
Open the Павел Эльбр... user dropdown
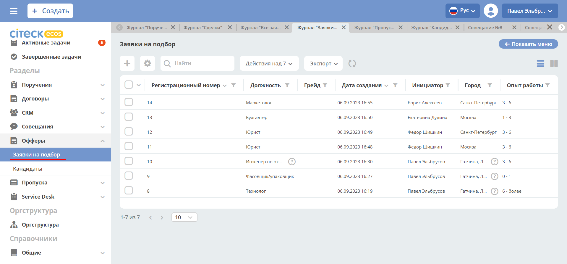tap(530, 11)
